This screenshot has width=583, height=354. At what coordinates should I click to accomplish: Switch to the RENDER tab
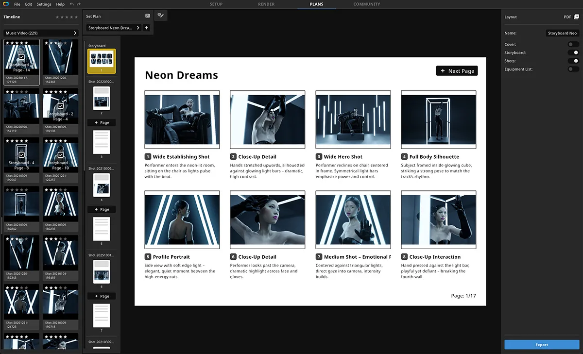tap(266, 4)
